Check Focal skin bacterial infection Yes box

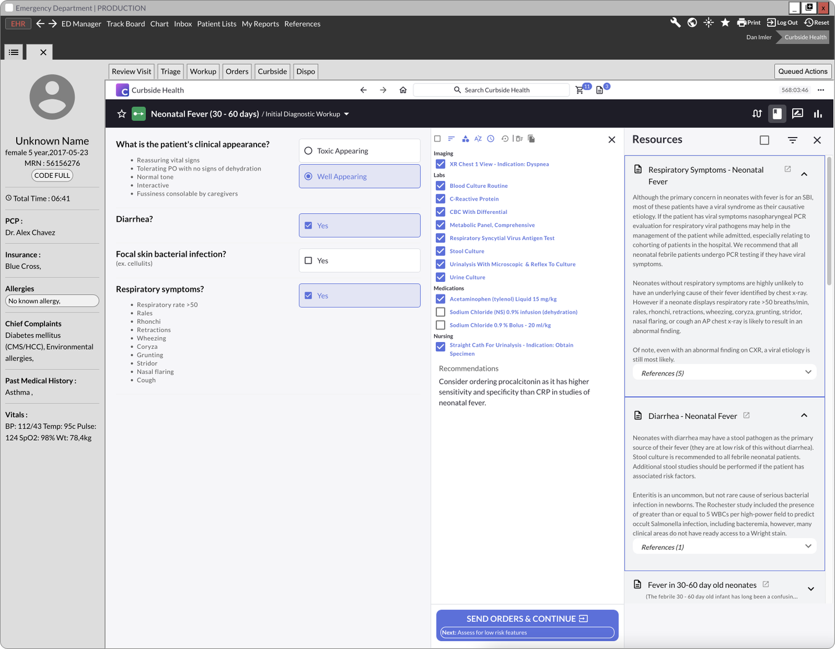(x=308, y=261)
